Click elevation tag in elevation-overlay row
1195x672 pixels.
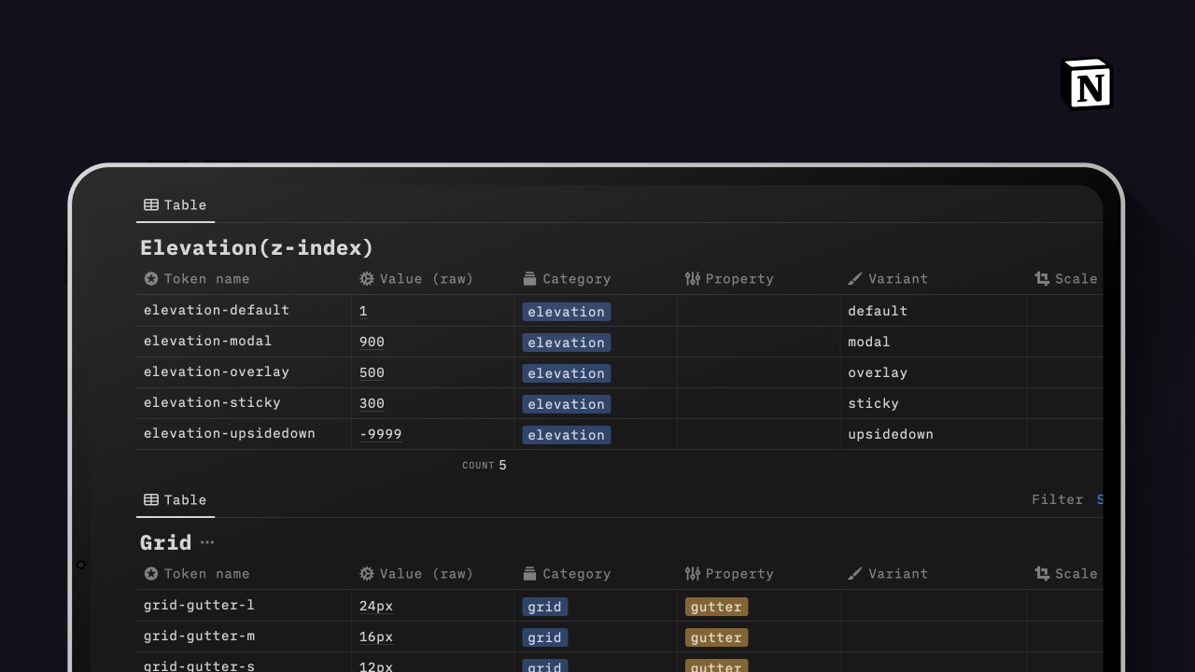tap(567, 373)
